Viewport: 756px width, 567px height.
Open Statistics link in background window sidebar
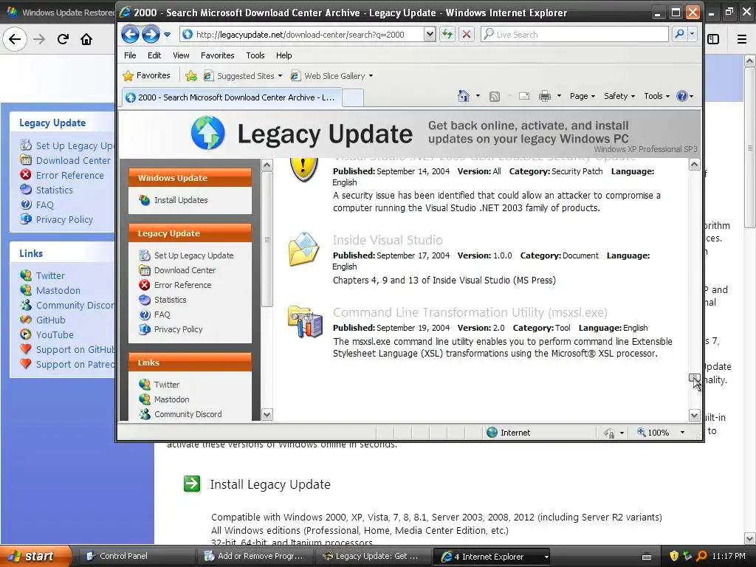click(x=54, y=190)
